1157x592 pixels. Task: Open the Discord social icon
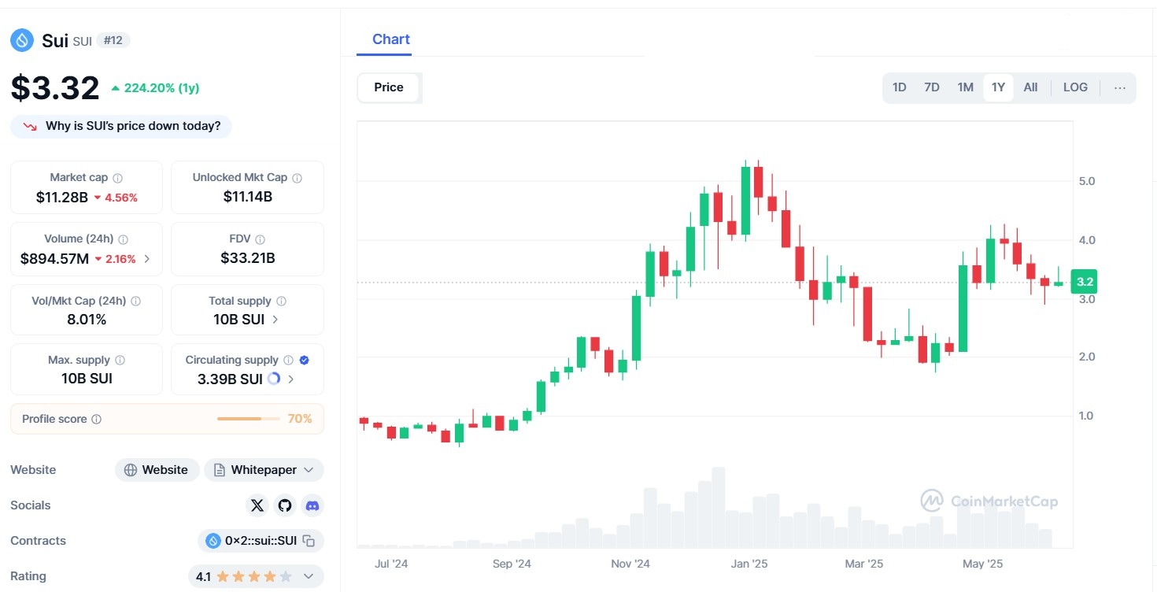tap(312, 505)
